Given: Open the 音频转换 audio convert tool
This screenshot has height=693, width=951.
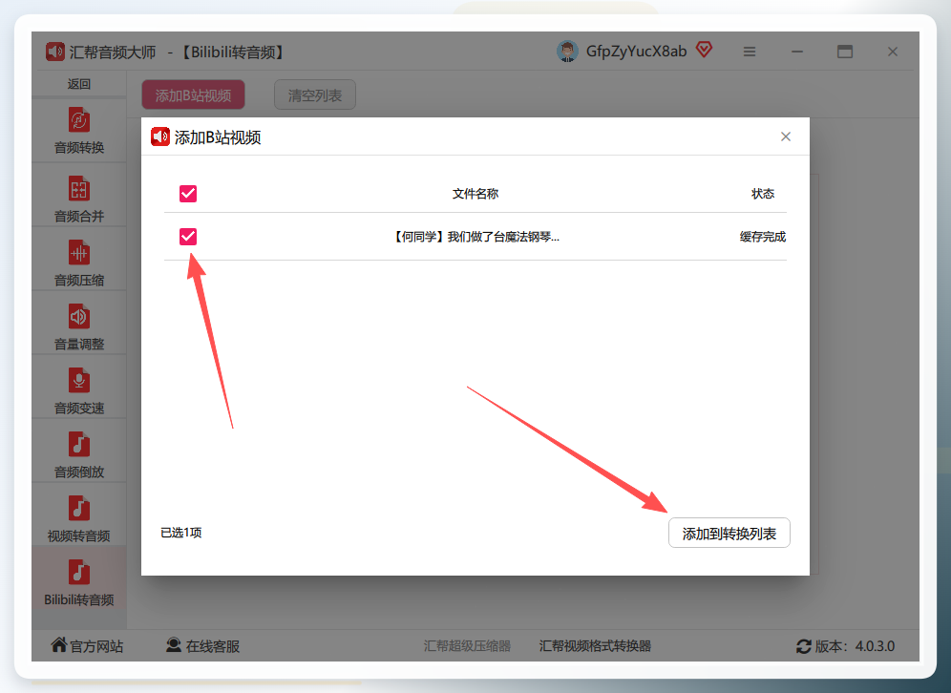Looking at the screenshot, I should [x=79, y=131].
